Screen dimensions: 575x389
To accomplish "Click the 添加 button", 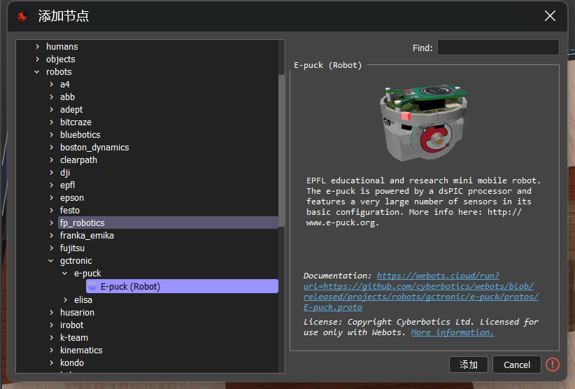I will click(468, 365).
